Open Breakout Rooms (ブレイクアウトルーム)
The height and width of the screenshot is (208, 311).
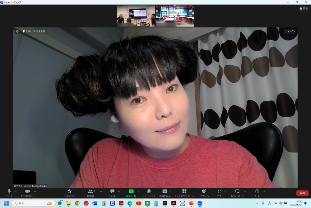pyautogui.click(x=184, y=191)
